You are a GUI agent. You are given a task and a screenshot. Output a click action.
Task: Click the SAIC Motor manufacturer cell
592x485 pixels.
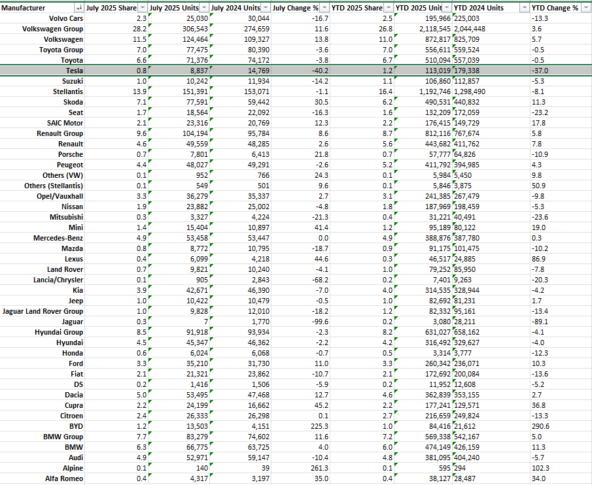[43, 123]
